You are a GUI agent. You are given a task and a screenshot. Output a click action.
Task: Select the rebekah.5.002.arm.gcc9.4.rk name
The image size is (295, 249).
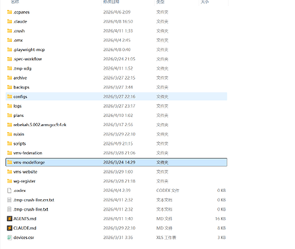pos(40,125)
